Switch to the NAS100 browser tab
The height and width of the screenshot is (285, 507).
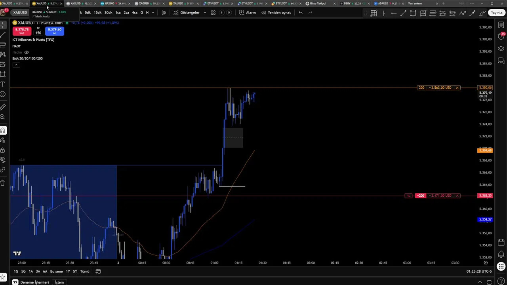115,4
